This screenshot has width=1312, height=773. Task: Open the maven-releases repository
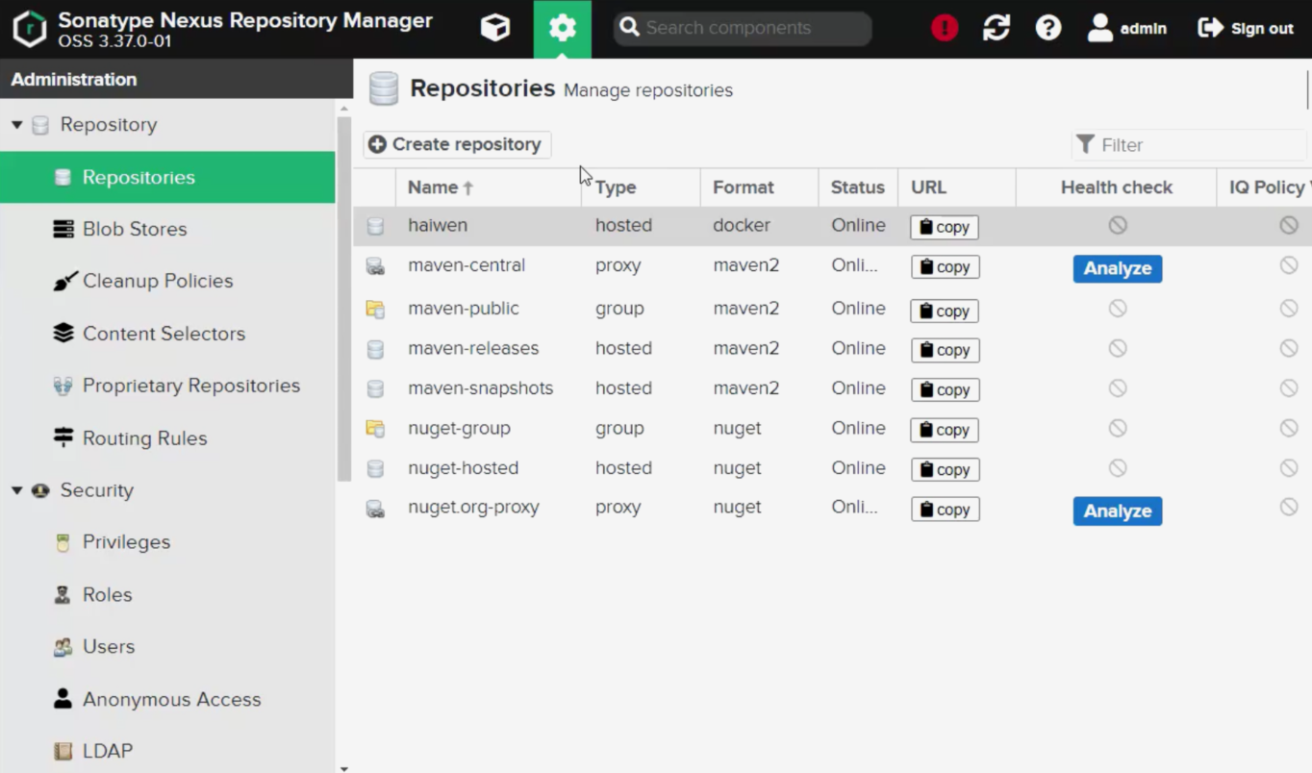832,348
